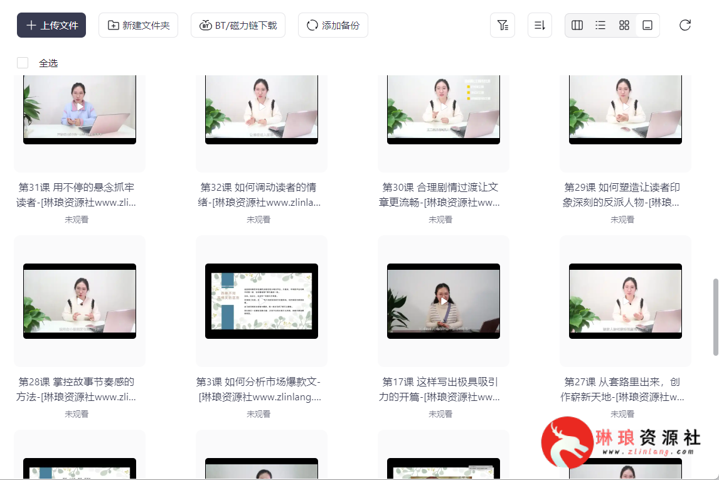Screen dimensions: 719x480
Task: Switch to list view layout
Action: tap(600, 25)
